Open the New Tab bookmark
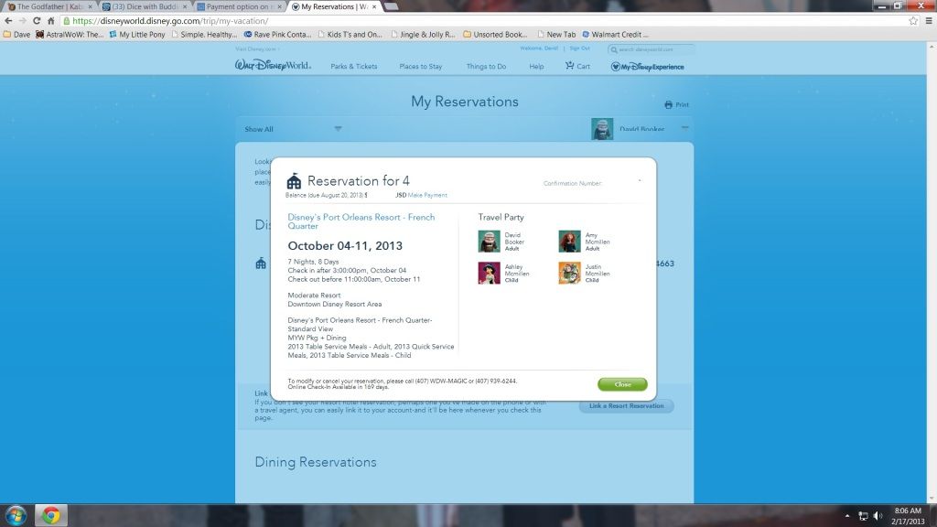Viewport: 937px width, 527px height. click(x=556, y=35)
